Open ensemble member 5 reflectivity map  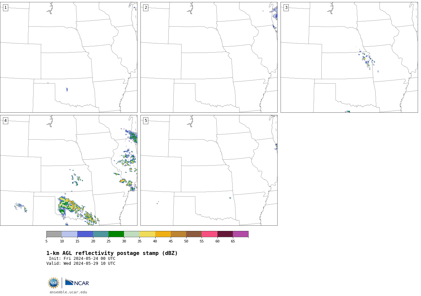pos(209,170)
